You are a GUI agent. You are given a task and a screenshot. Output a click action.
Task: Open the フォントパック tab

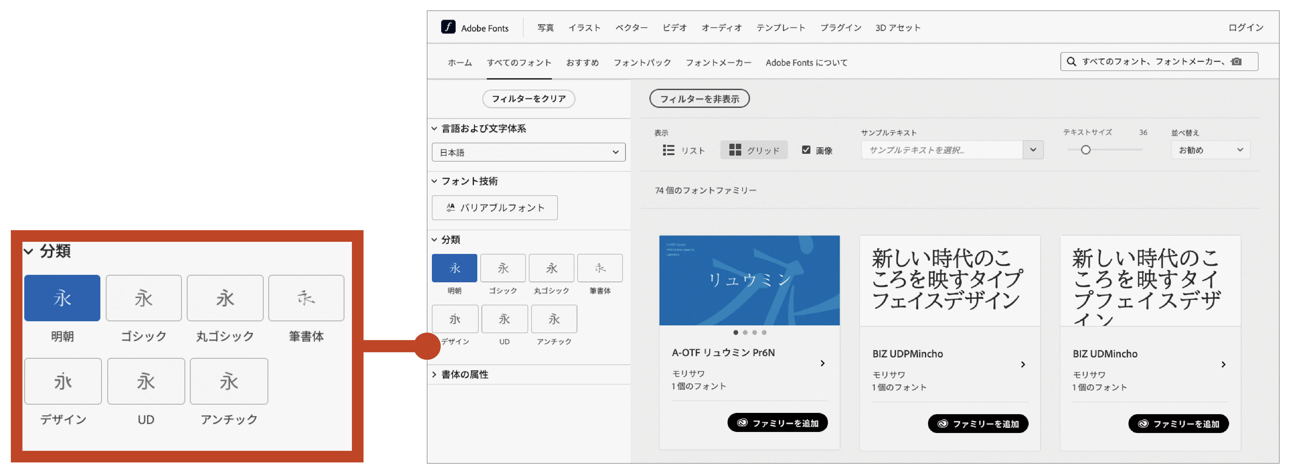(642, 62)
